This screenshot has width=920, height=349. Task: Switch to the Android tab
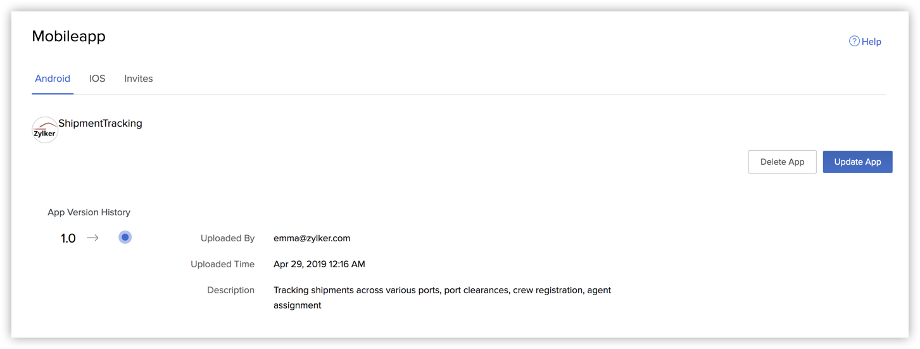pos(53,79)
